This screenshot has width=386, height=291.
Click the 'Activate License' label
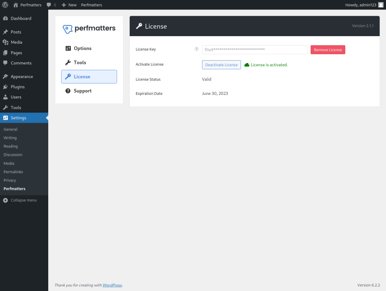pos(149,64)
